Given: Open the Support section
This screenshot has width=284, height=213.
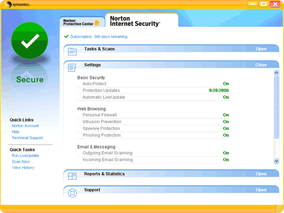Looking at the screenshot, I should coord(261,190).
